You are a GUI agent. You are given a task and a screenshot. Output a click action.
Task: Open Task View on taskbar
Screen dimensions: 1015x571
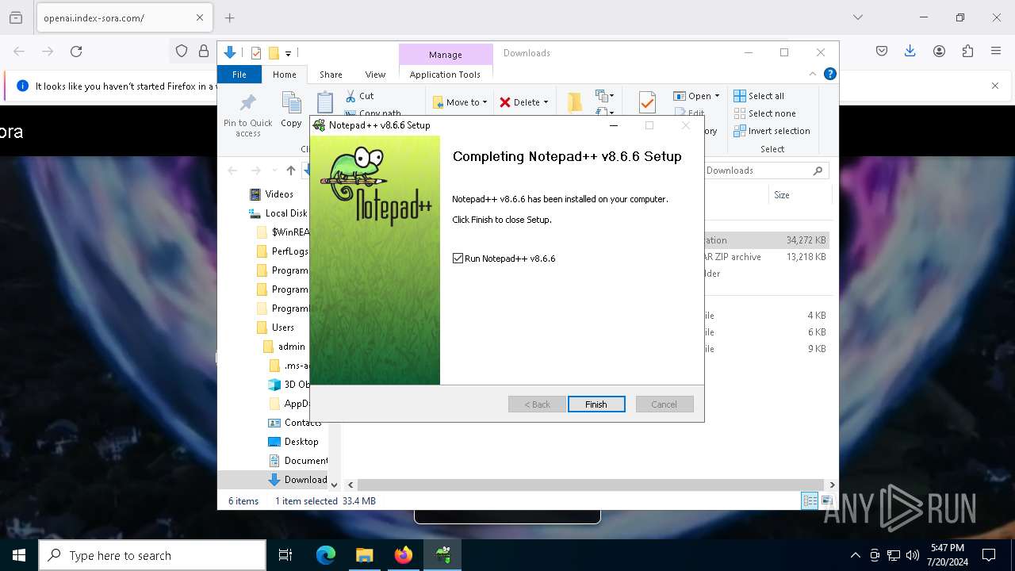coord(285,555)
